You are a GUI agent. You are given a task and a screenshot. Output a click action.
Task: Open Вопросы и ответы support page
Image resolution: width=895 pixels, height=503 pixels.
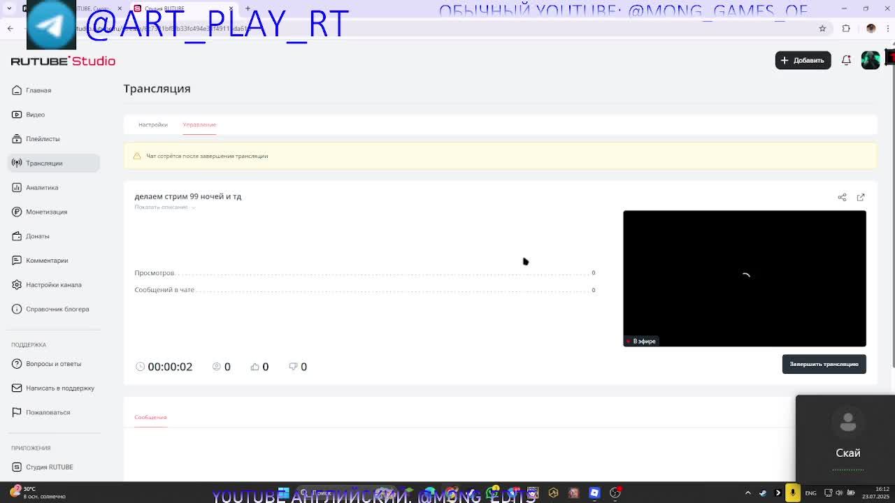click(53, 364)
